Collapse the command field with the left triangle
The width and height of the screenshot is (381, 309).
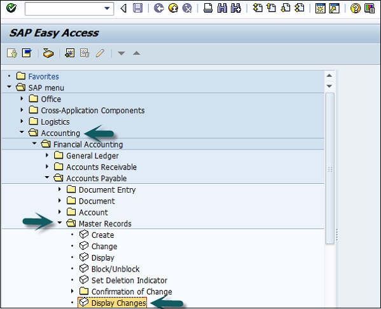pos(123,8)
